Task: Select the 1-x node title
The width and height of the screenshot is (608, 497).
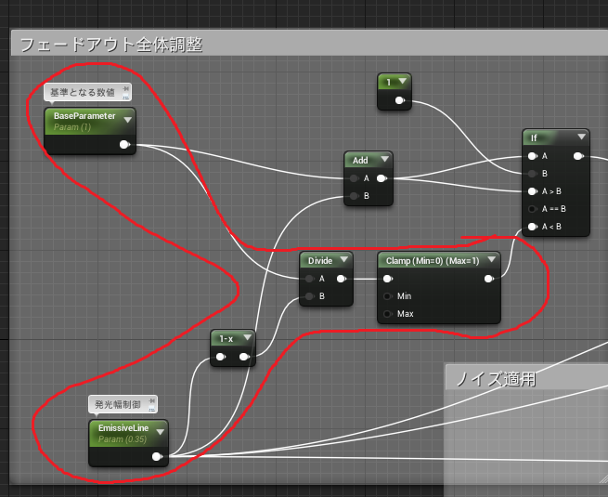Action: (x=226, y=339)
